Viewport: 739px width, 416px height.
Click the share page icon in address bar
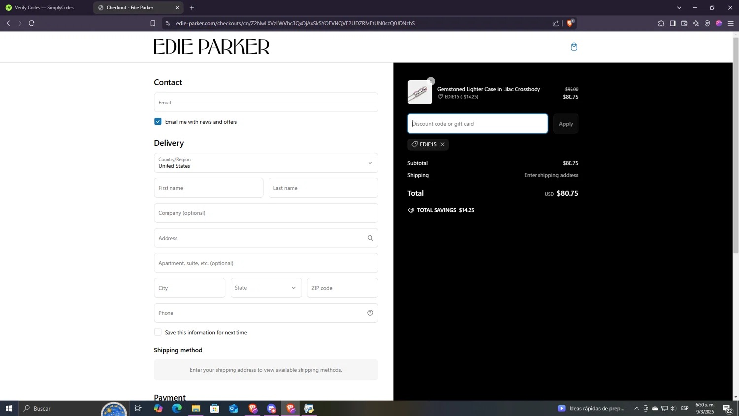[556, 23]
